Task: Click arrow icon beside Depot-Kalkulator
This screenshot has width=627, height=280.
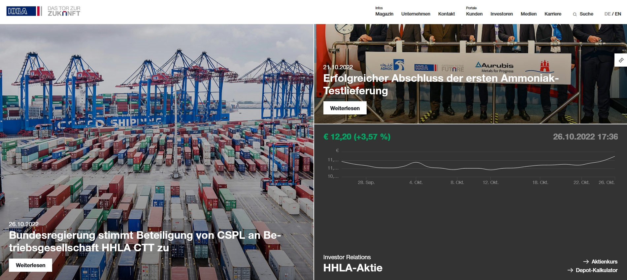Action: [570, 270]
